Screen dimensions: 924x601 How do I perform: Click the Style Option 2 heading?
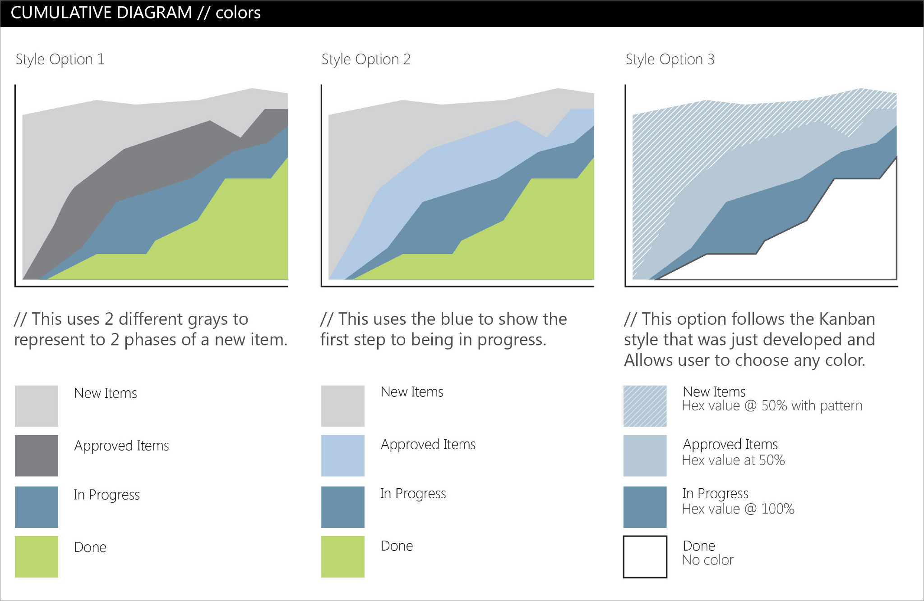tap(366, 59)
